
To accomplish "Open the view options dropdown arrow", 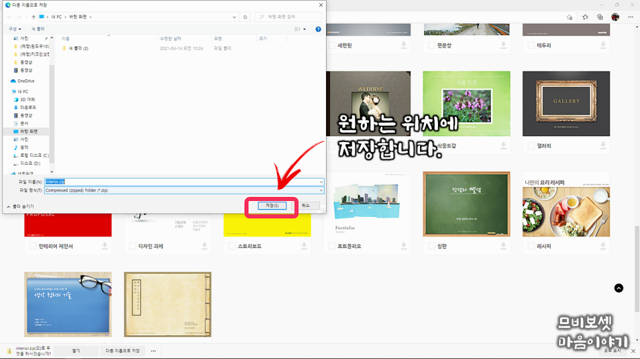I will 305,29.
